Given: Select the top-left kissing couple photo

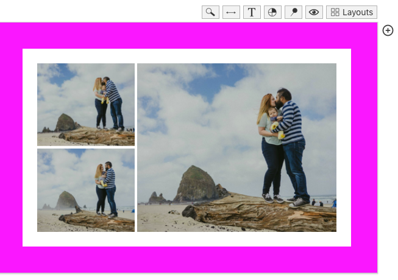Looking at the screenshot, I should pyautogui.click(x=86, y=105).
